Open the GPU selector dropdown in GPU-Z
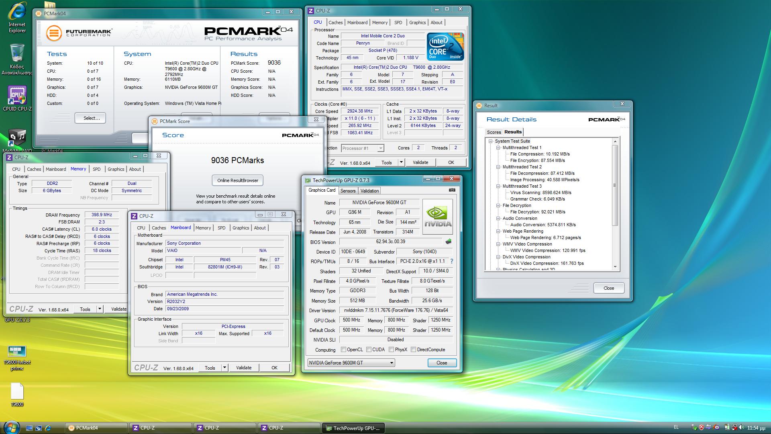 click(351, 363)
